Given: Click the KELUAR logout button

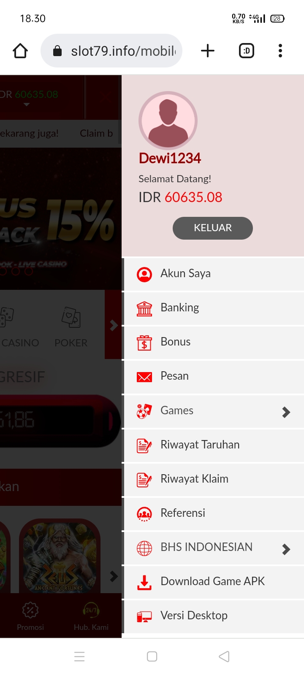Looking at the screenshot, I should click(x=213, y=228).
